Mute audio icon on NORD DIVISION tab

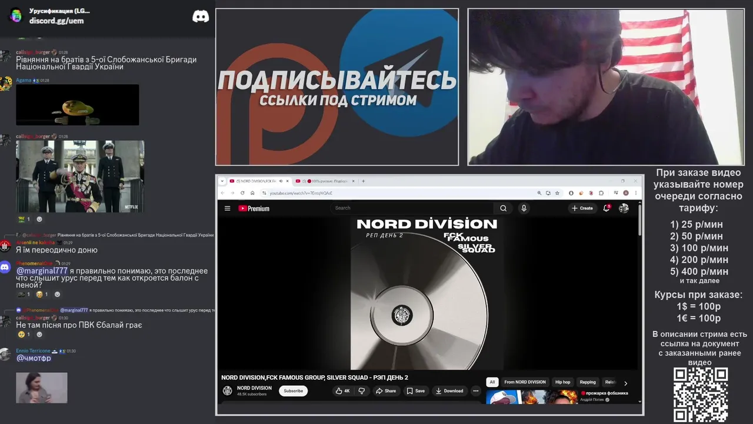click(281, 181)
